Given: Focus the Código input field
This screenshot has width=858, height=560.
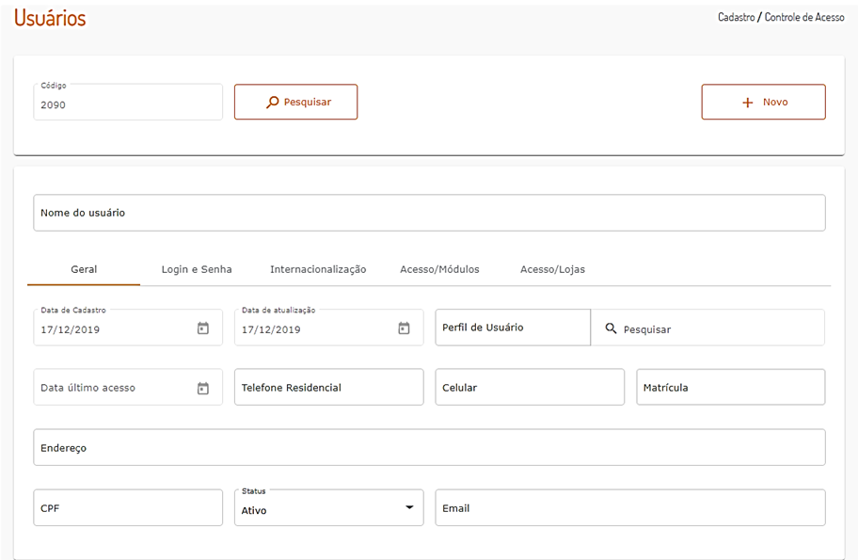Looking at the screenshot, I should 127,105.
